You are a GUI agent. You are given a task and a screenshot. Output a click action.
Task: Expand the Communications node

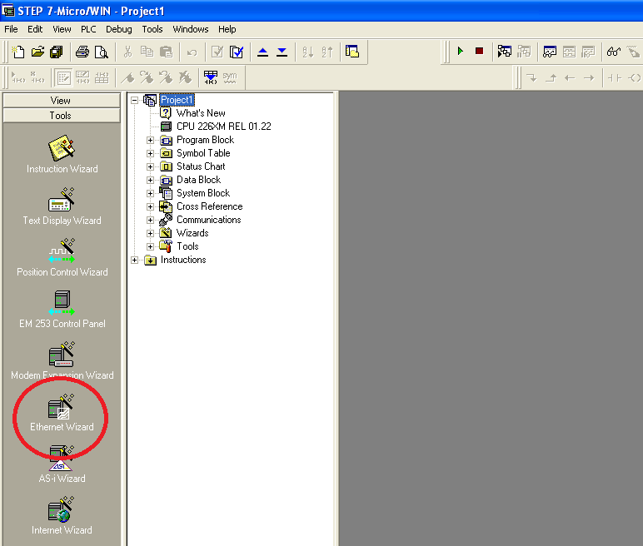pyautogui.click(x=150, y=220)
